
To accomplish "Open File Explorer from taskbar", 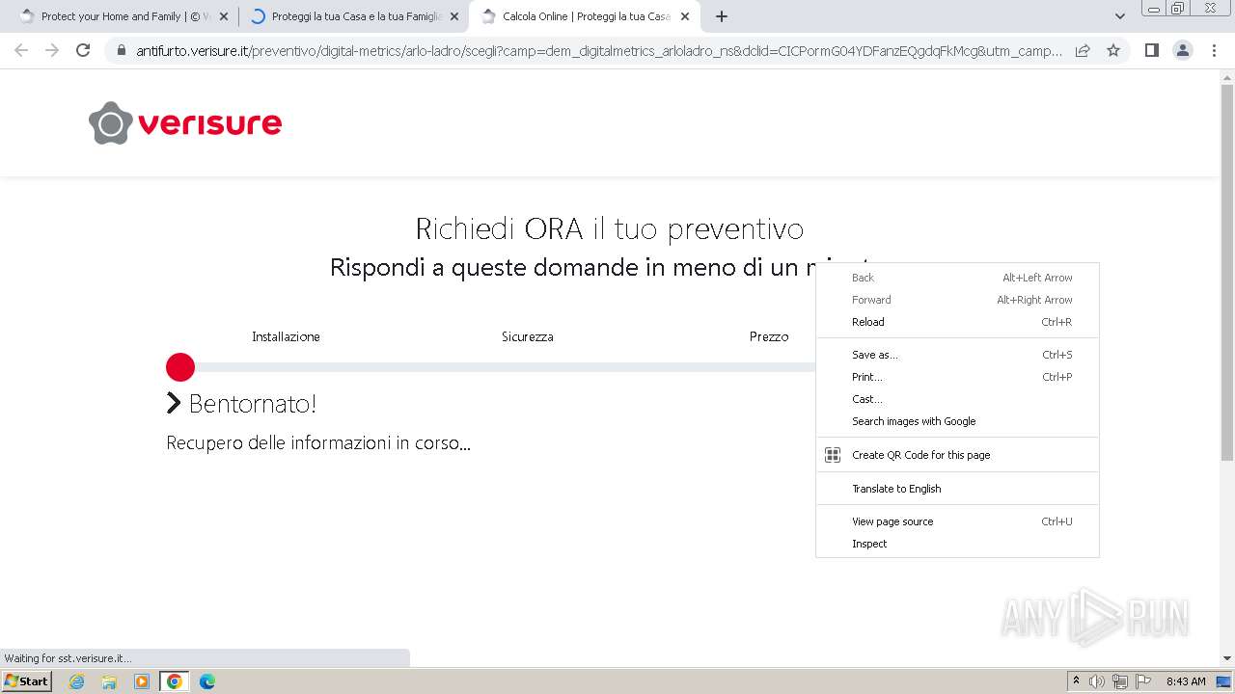I will [x=109, y=681].
